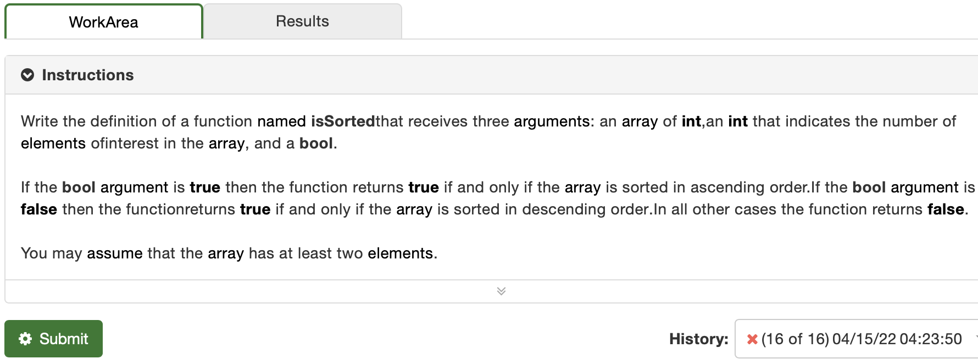
Task: Select the "(16 of 16)" attempt count text
Action: [x=795, y=339]
